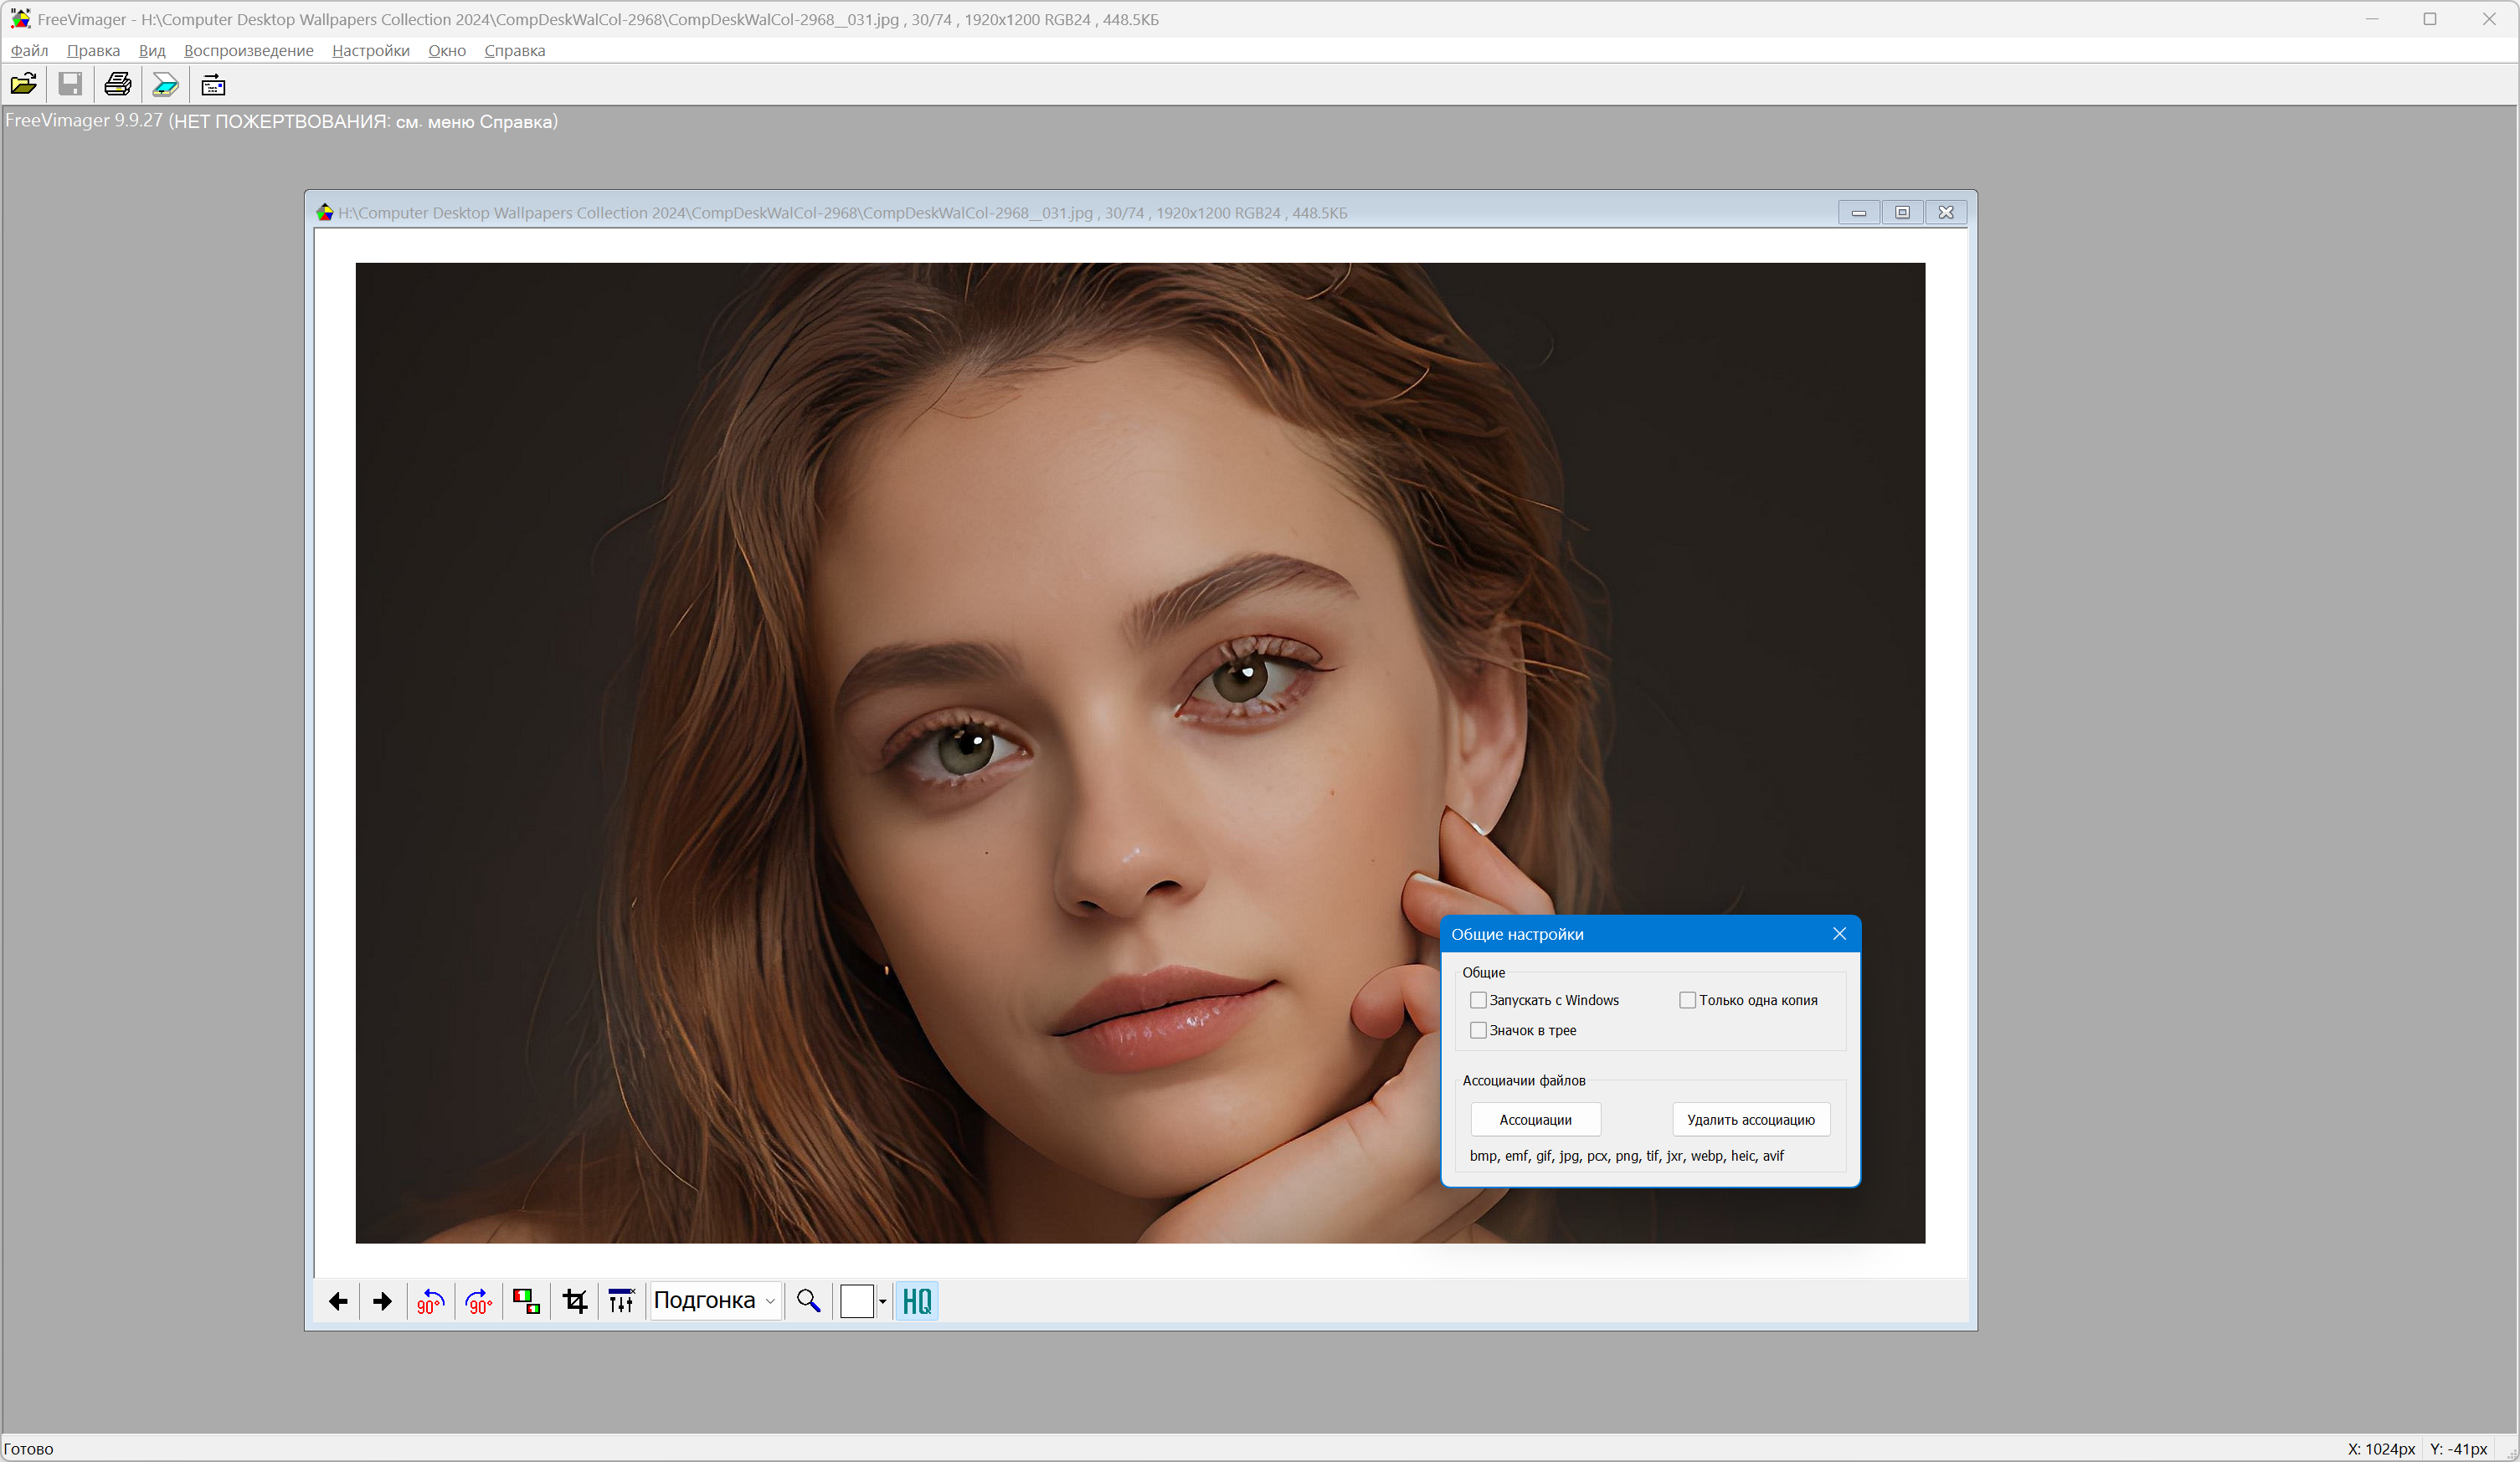
Task: Enable Запускать с Windows checkbox
Action: (x=1478, y=1000)
